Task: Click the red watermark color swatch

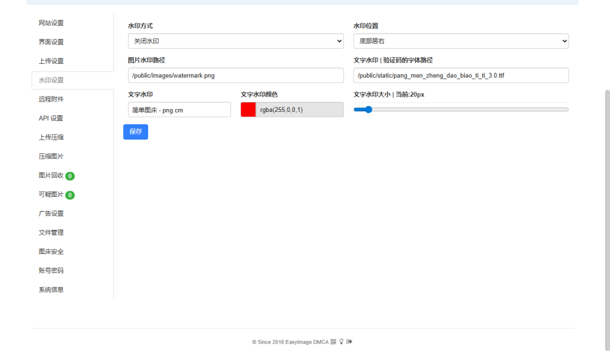Action: 248,110
